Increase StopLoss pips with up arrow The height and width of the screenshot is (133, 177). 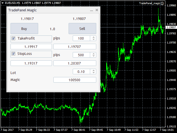pyautogui.click(x=94, y=54)
